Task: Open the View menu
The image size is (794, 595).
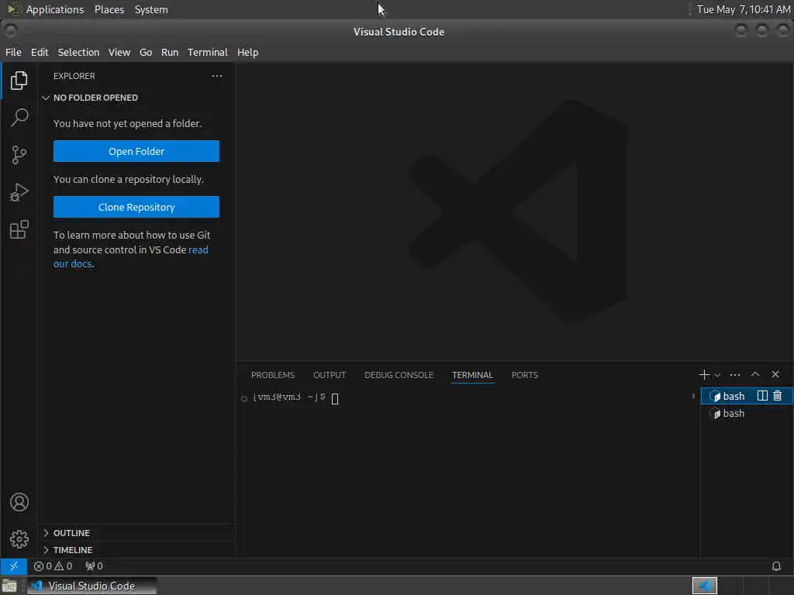Action: [119, 52]
